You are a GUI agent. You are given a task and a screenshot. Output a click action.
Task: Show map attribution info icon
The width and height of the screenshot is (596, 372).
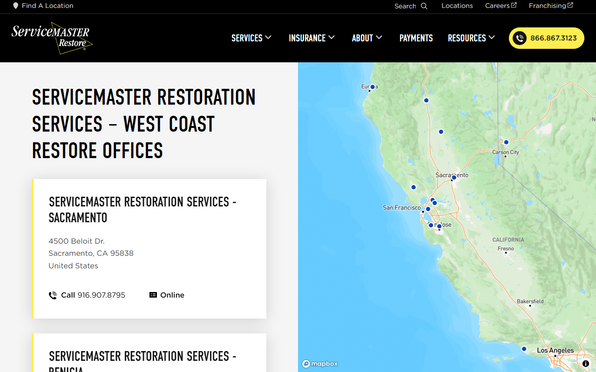tap(586, 364)
